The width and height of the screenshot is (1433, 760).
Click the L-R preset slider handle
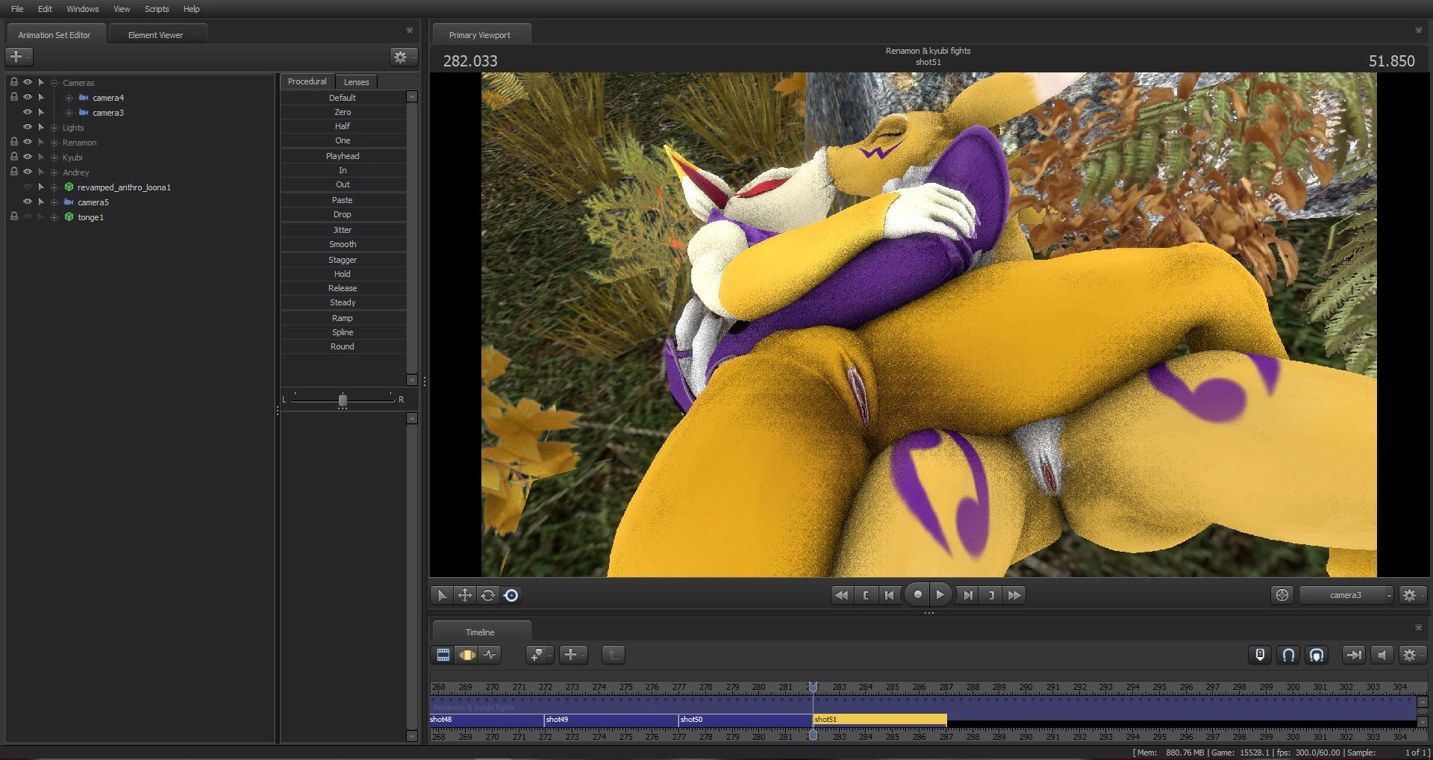(x=343, y=400)
